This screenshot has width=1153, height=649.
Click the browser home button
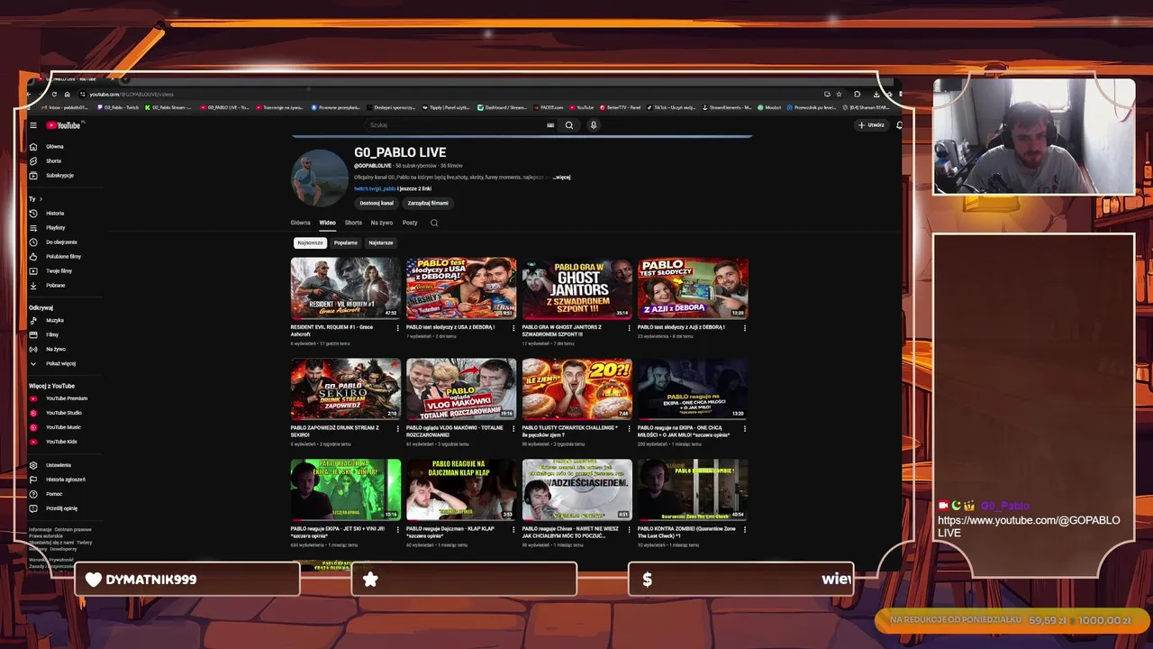(x=67, y=94)
